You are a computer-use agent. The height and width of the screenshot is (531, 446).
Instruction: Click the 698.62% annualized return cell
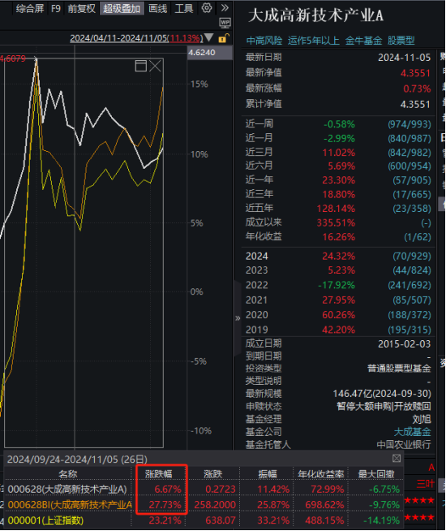pyautogui.click(x=324, y=505)
